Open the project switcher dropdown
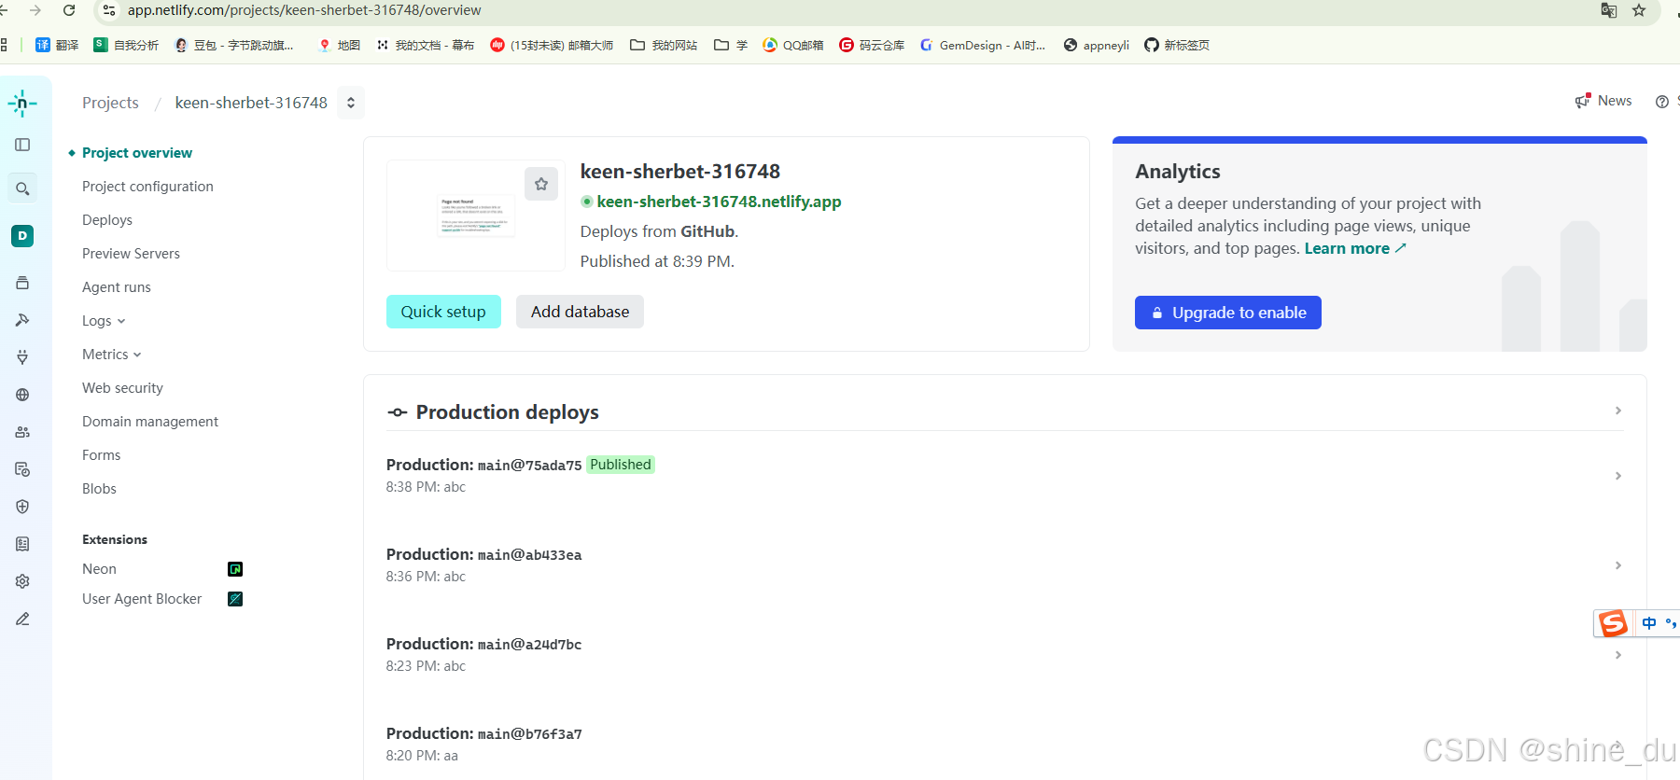 pyautogui.click(x=351, y=103)
